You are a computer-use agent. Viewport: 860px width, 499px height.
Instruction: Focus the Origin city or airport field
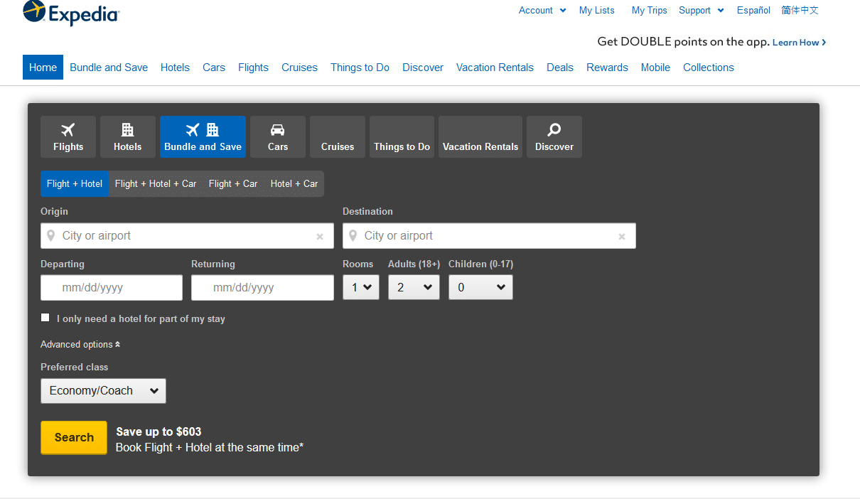[187, 236]
